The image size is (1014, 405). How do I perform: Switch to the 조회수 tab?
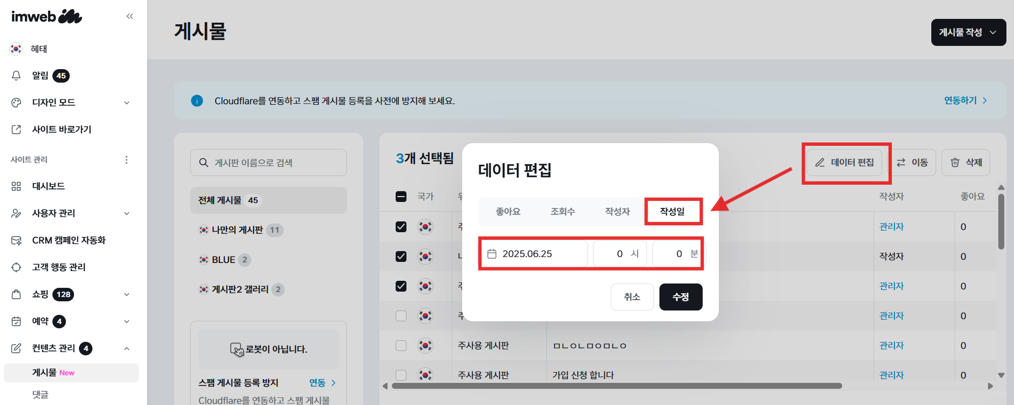[x=563, y=212]
